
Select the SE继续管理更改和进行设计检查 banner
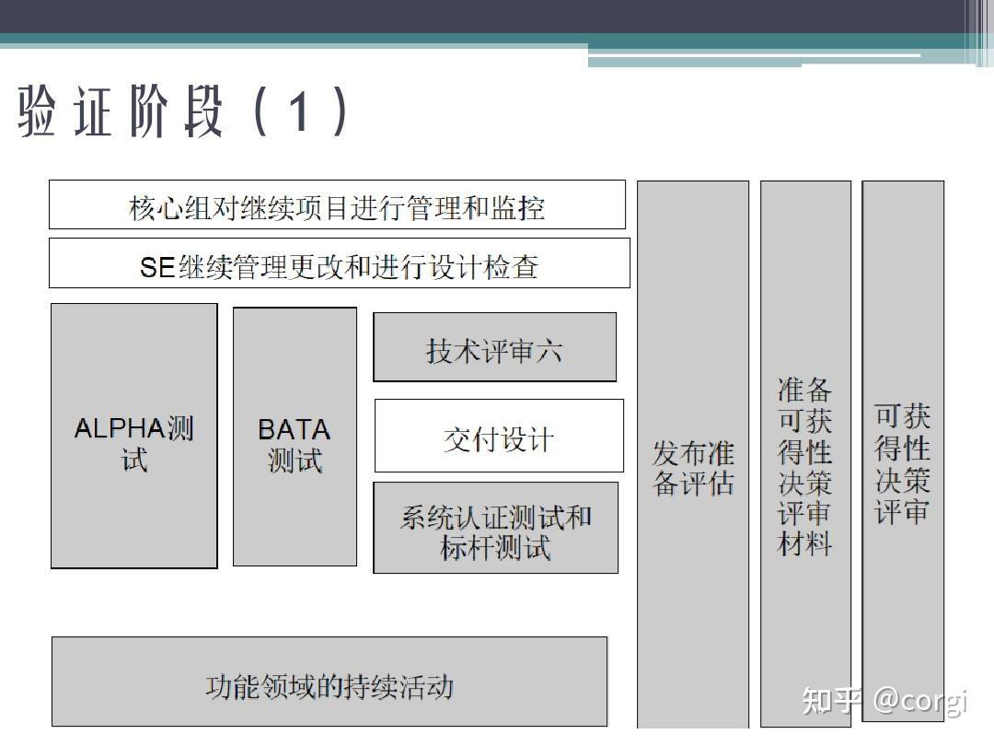[340, 264]
